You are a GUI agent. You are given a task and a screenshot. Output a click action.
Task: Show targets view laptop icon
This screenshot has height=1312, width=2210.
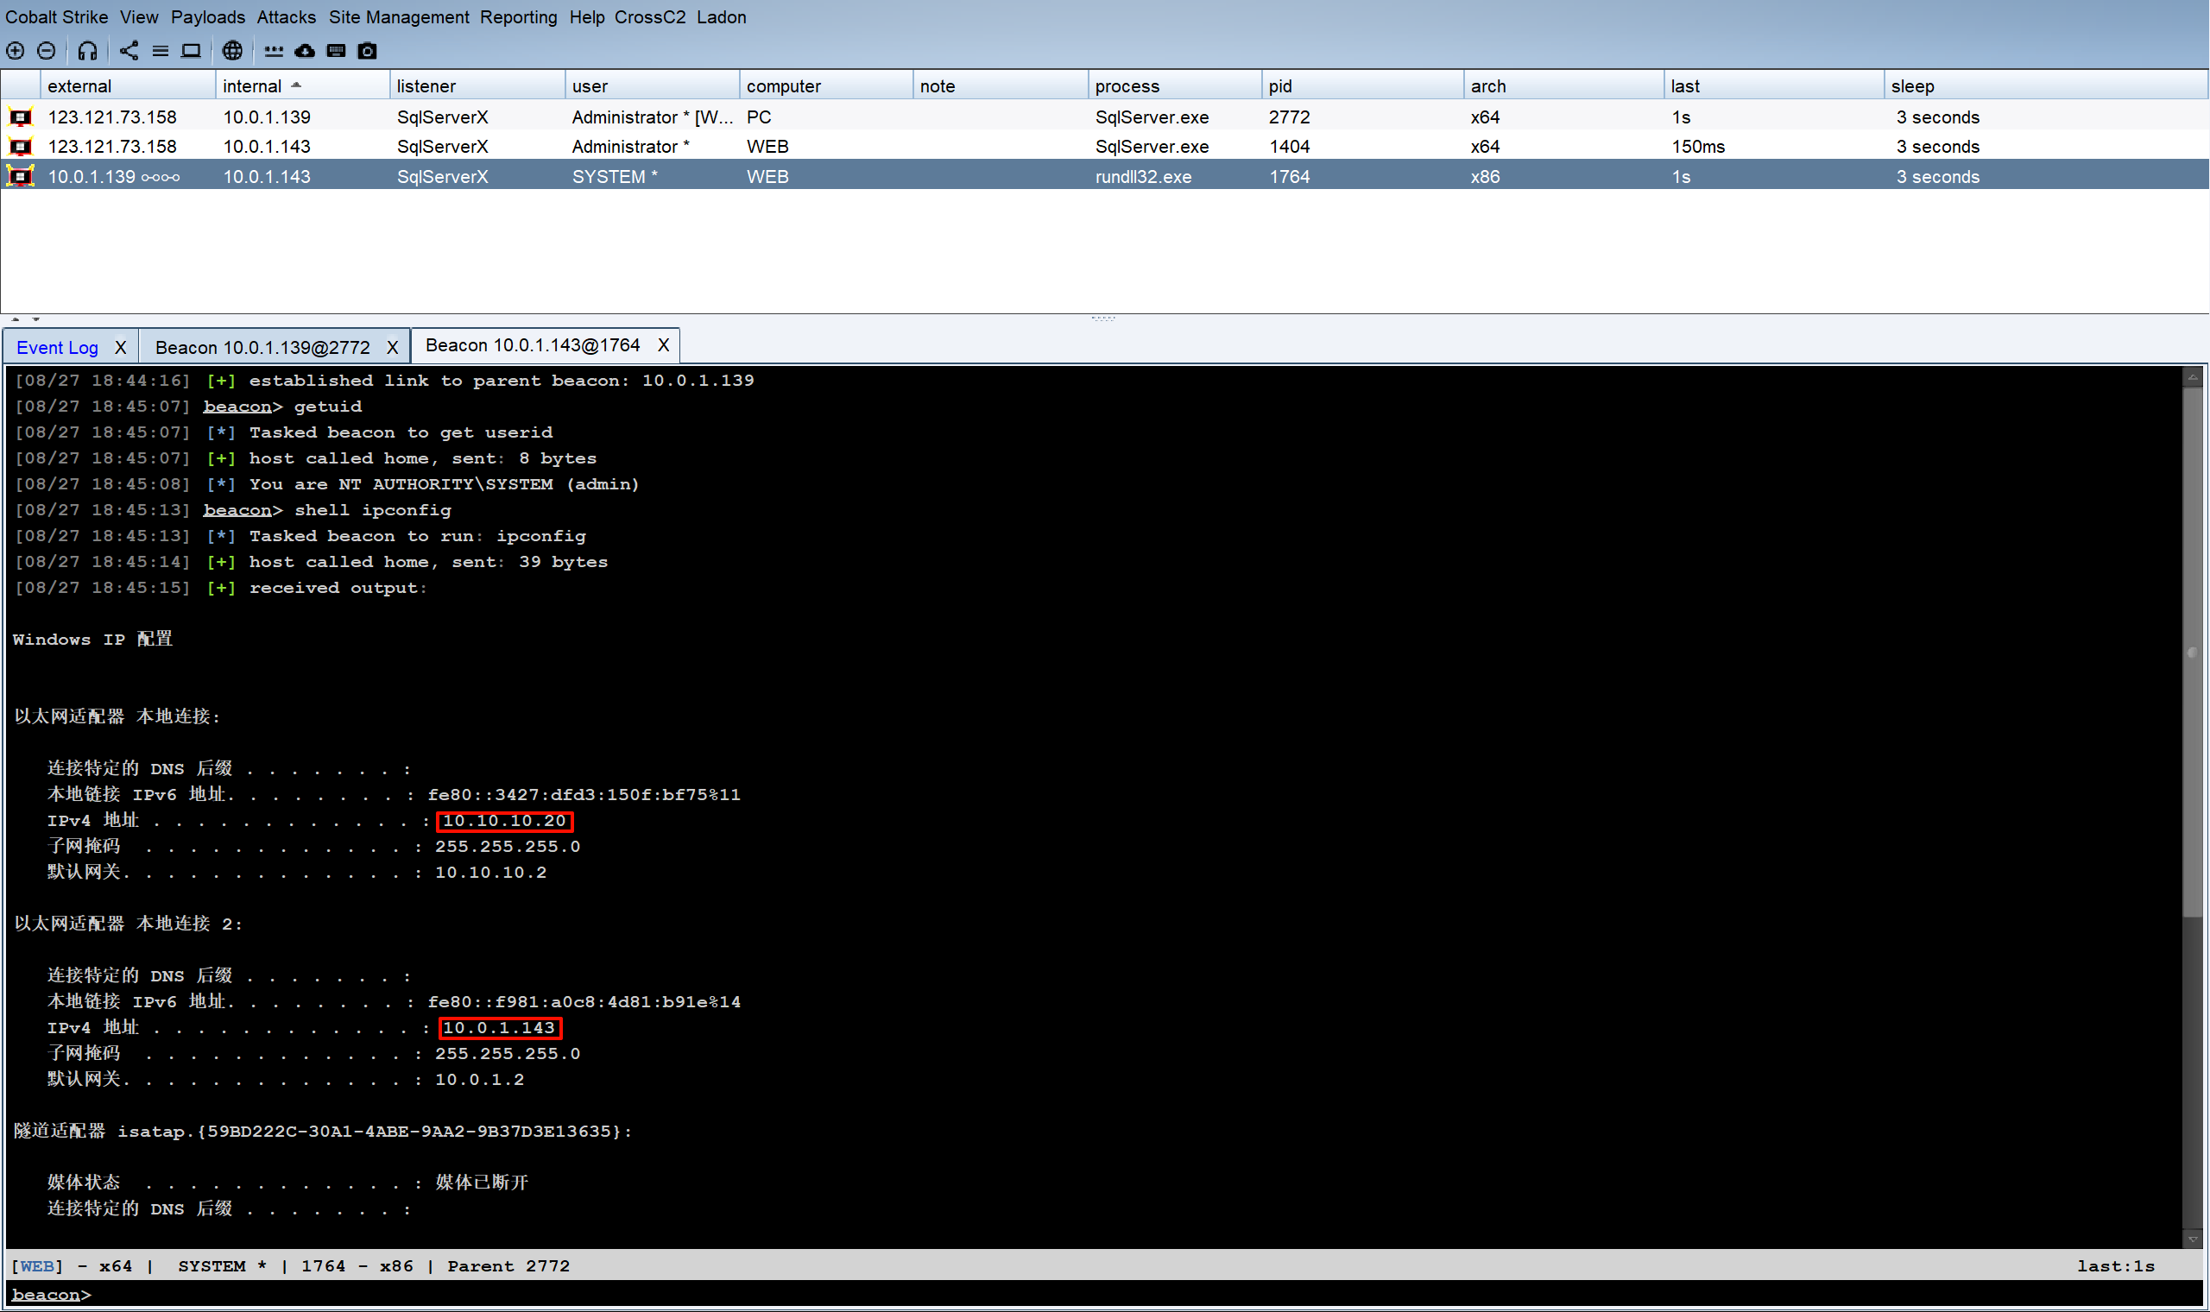coord(191,51)
